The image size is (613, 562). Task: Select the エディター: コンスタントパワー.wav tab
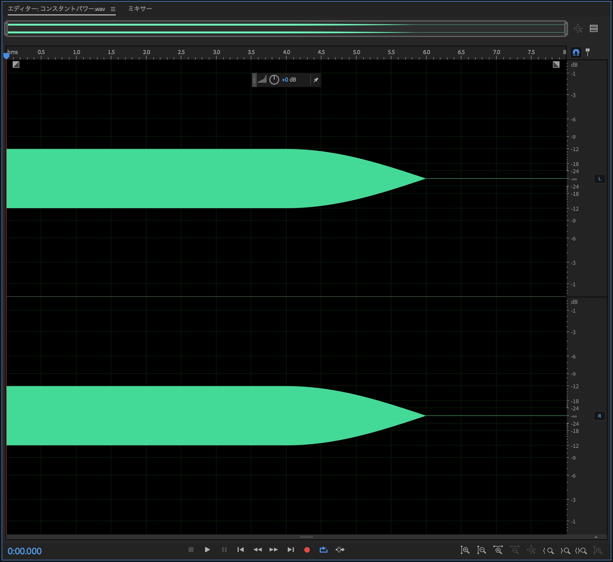(x=57, y=9)
